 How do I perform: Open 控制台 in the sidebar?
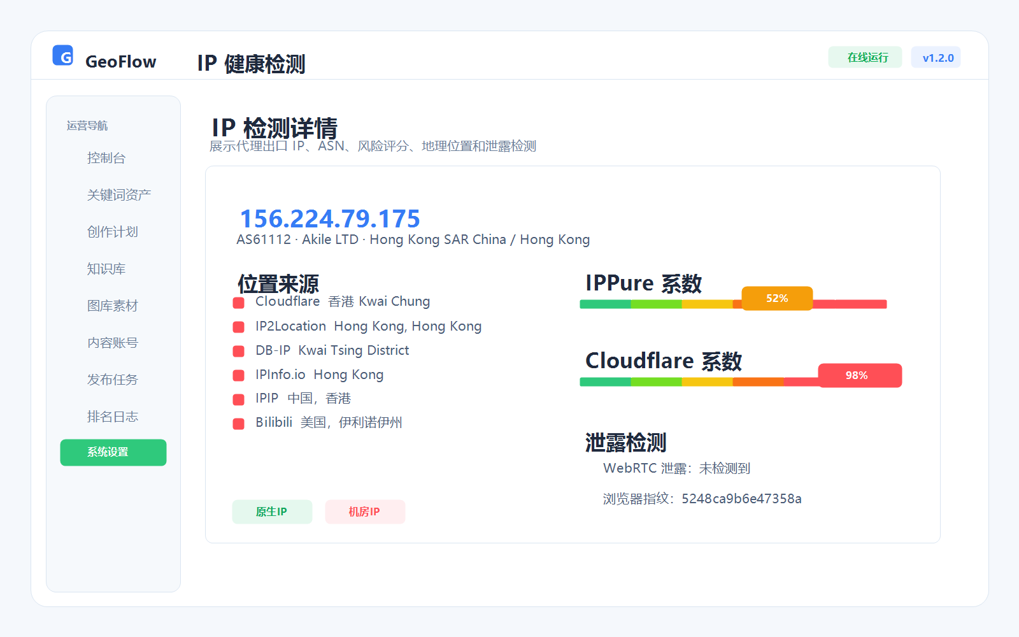coord(106,158)
